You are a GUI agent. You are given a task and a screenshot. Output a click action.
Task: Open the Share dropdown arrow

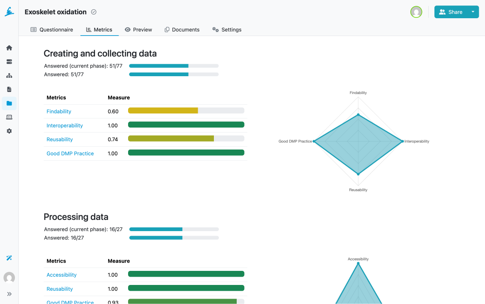pyautogui.click(x=473, y=12)
